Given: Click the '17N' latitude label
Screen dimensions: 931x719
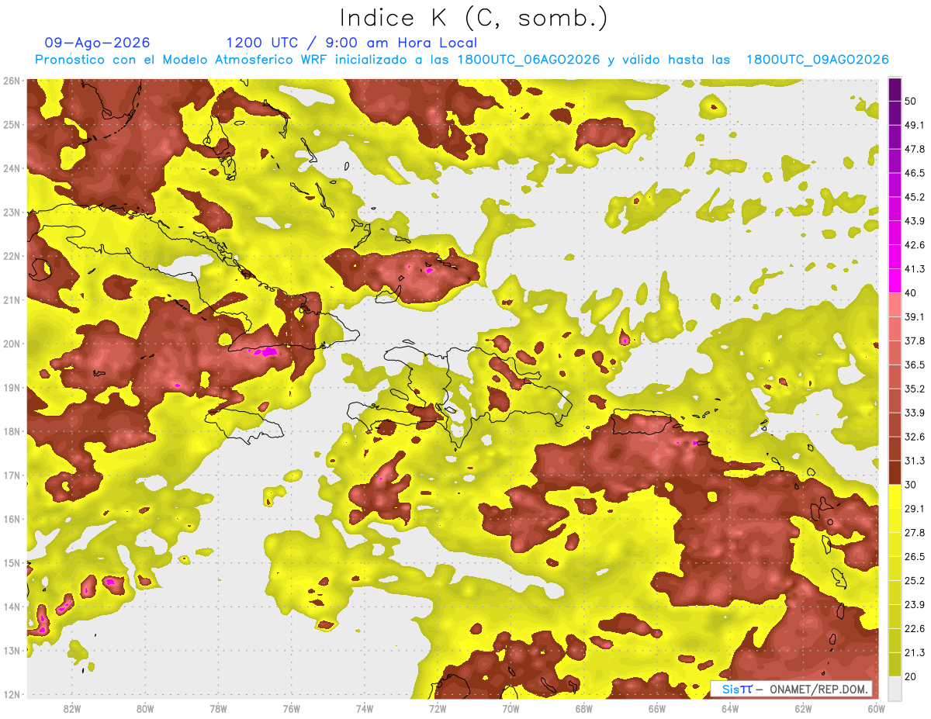Looking at the screenshot, I should [12, 475].
